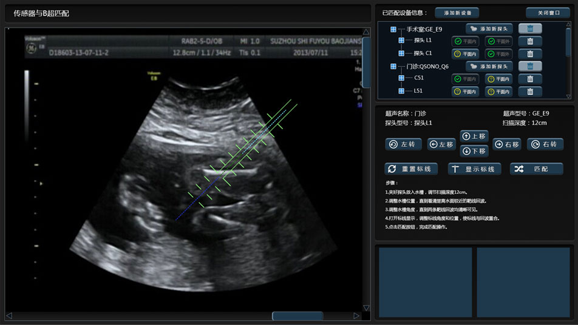The height and width of the screenshot is (325, 578).
Task: Toggle 平面外 status for 探头 L1
Action: 499,41
